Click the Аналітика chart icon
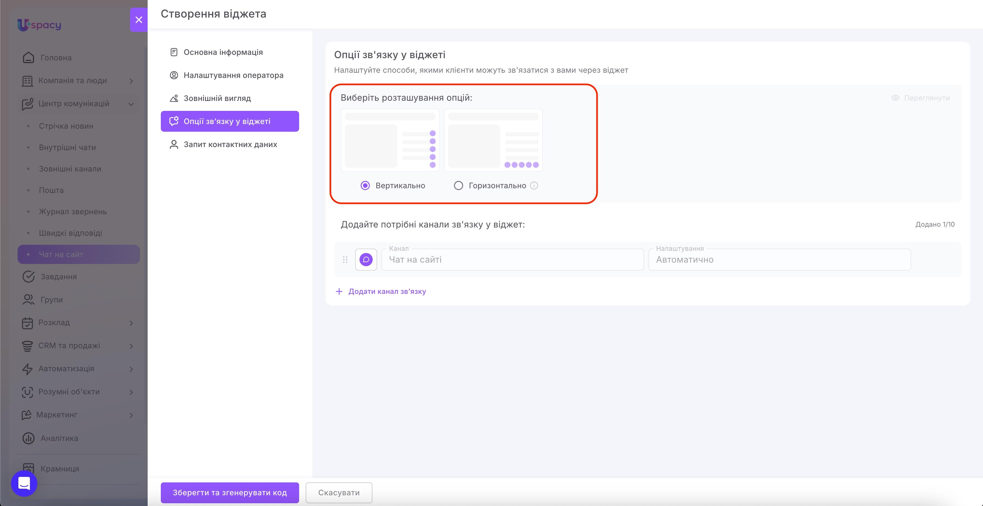983x506 pixels. (x=28, y=438)
